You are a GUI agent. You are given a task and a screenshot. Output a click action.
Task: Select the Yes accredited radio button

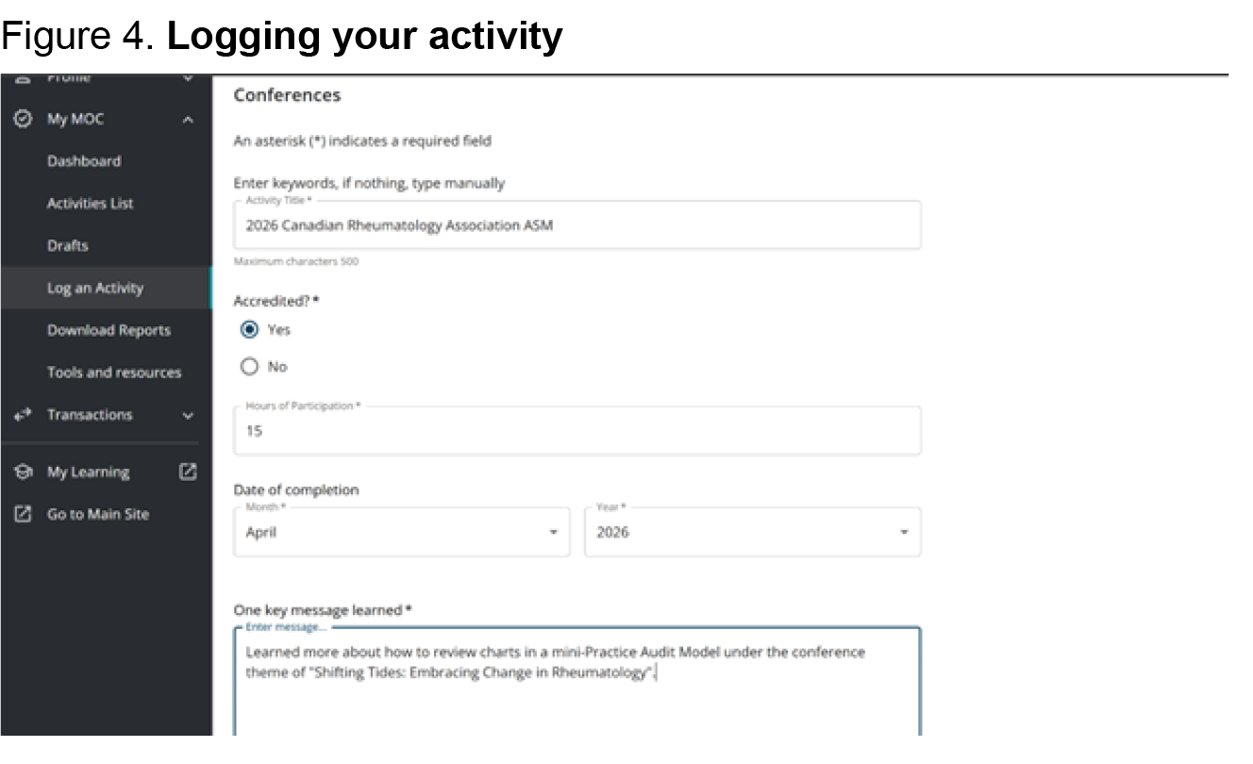[250, 330]
